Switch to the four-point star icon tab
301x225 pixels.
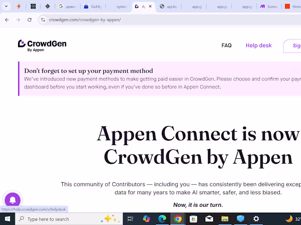pos(48,6)
